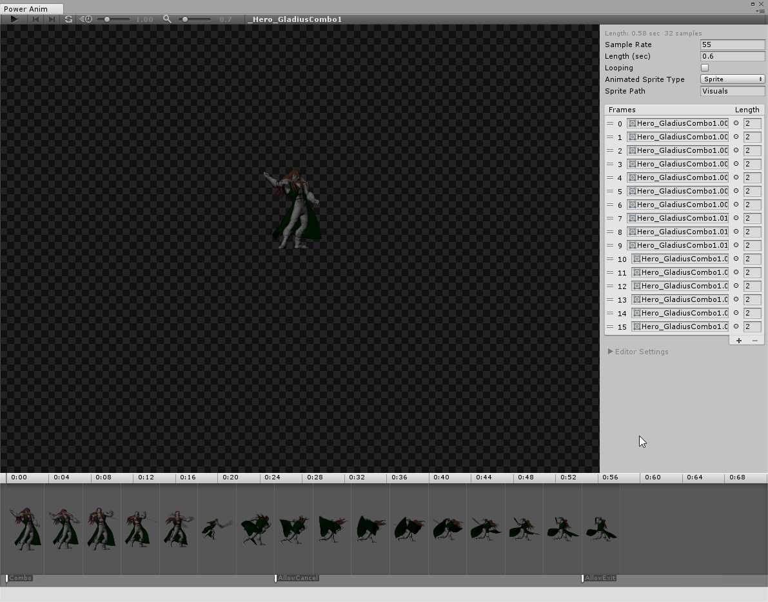The width and height of the screenshot is (768, 602).
Task: Click the _Hero_GladiusCombo1 title in the toolbar
Action: click(x=295, y=19)
